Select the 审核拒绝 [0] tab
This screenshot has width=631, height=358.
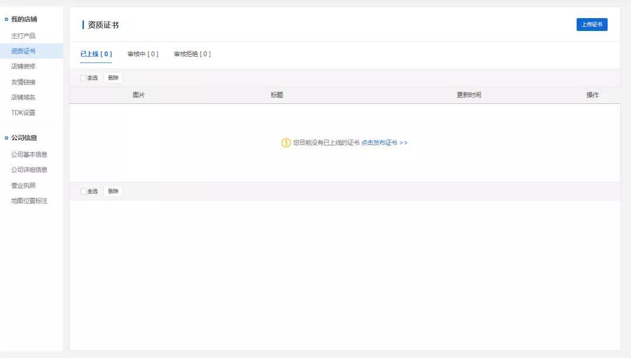point(192,54)
